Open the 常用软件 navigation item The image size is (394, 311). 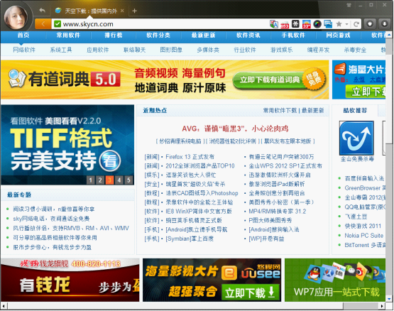tap(68, 36)
